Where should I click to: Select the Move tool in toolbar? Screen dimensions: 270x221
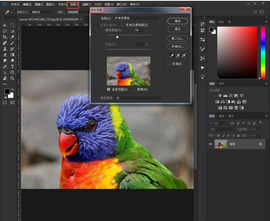coord(5,25)
